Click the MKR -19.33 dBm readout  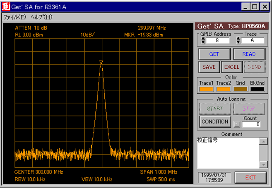pyautogui.click(x=144, y=35)
